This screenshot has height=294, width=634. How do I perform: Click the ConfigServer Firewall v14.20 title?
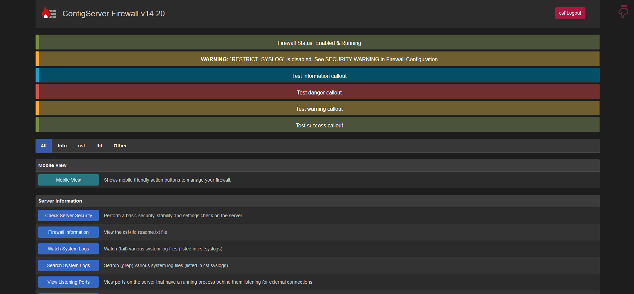(114, 14)
